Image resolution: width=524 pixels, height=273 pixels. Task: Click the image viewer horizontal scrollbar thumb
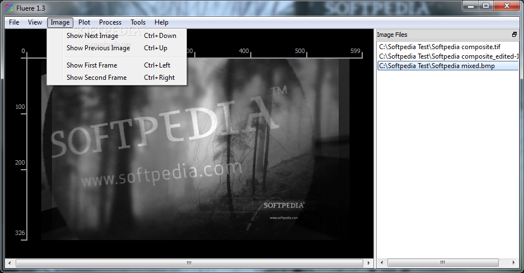(189, 263)
